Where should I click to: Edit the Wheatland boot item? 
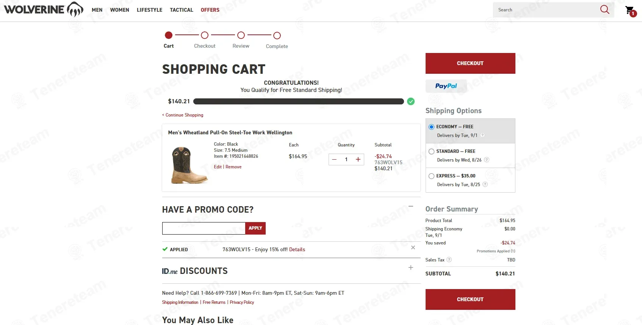click(218, 167)
